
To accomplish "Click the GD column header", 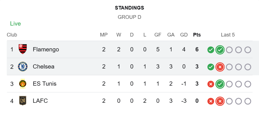I will click(x=184, y=35).
